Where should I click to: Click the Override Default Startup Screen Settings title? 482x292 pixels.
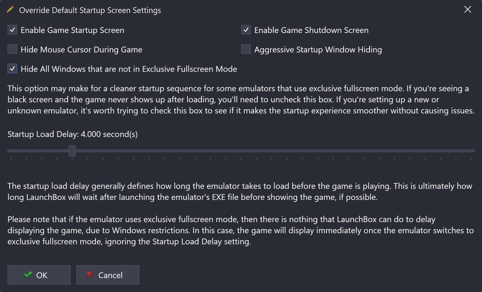90,10
